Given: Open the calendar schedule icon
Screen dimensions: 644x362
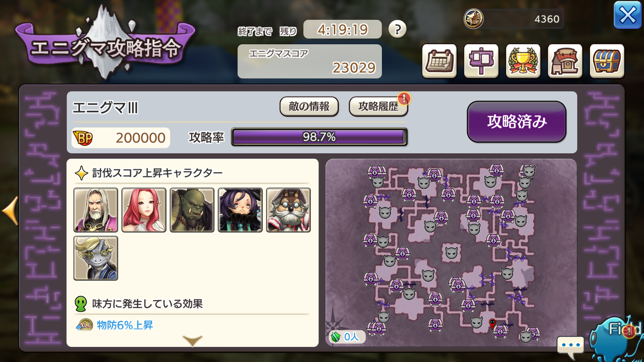Looking at the screenshot, I should (439, 61).
